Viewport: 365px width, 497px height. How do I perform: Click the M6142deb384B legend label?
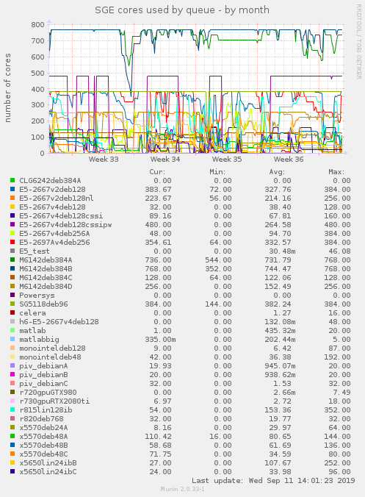tap(46, 269)
